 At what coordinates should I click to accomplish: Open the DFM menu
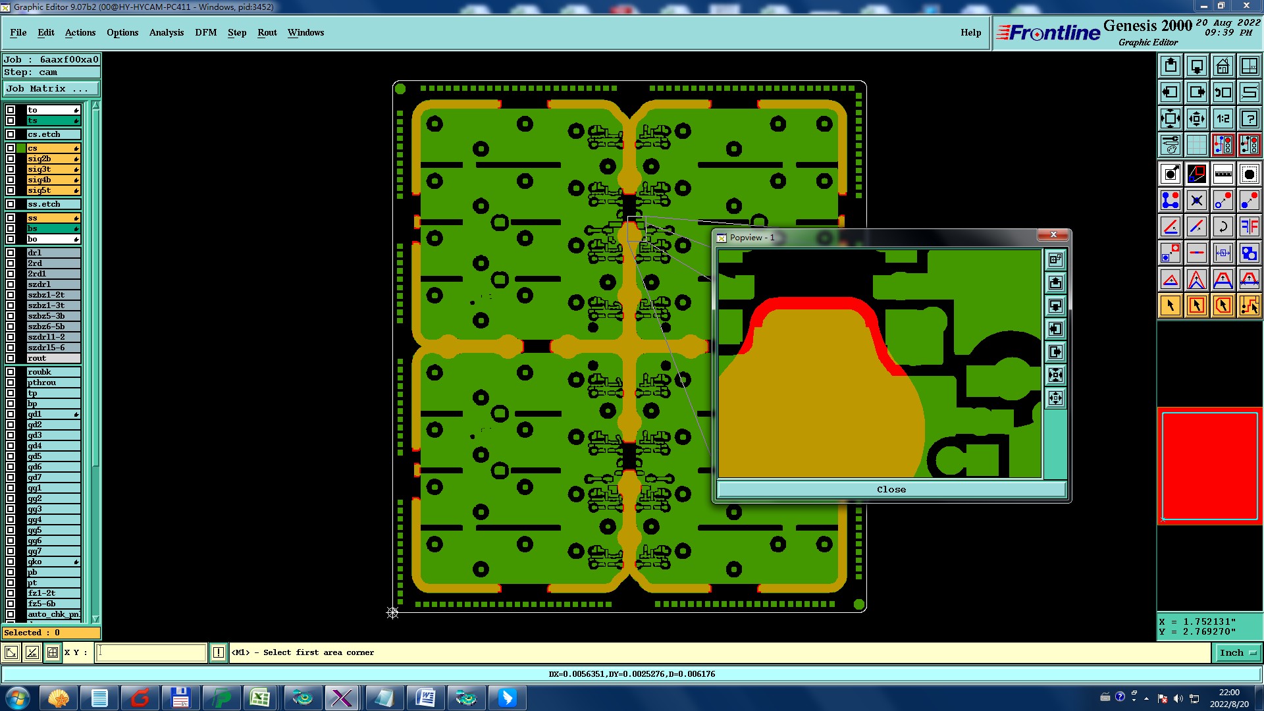click(x=205, y=32)
